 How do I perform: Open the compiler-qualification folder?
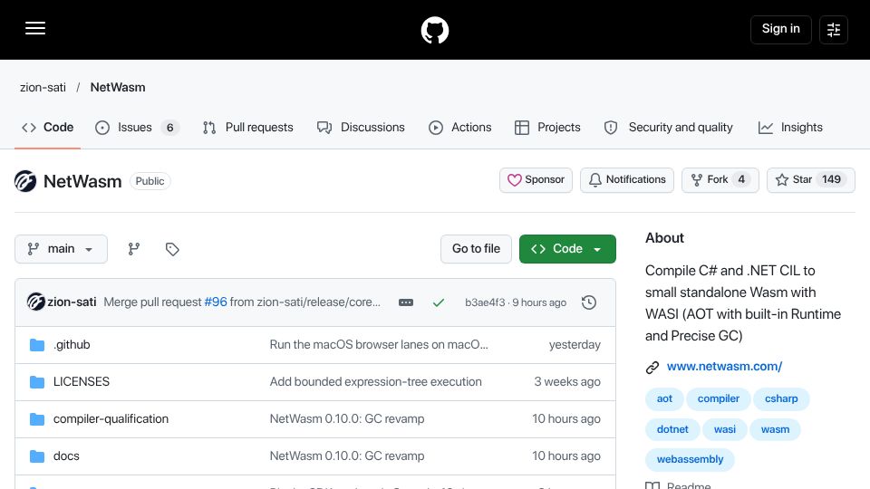(111, 419)
